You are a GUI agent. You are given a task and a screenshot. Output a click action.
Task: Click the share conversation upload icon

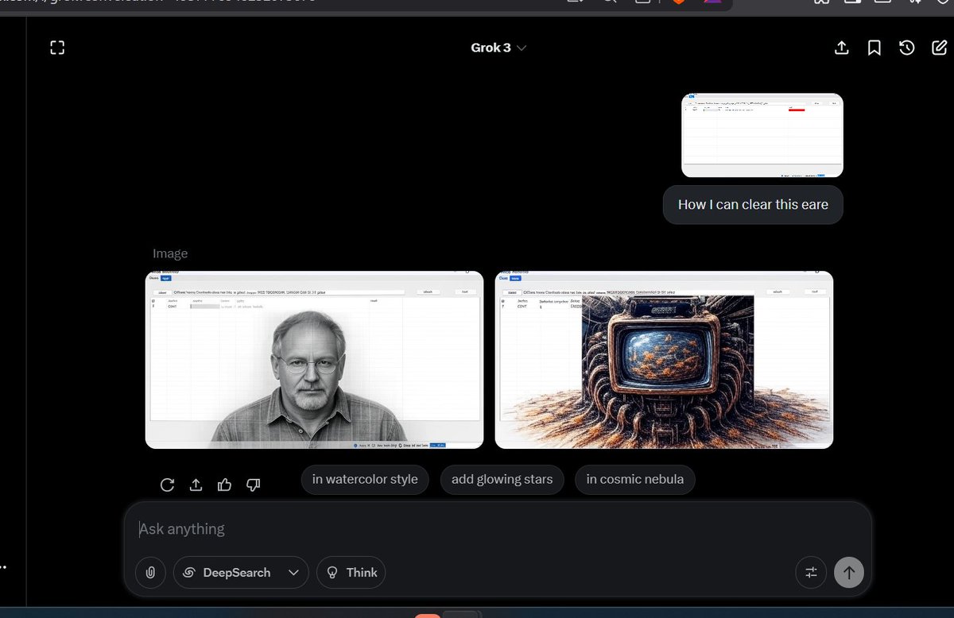point(841,48)
